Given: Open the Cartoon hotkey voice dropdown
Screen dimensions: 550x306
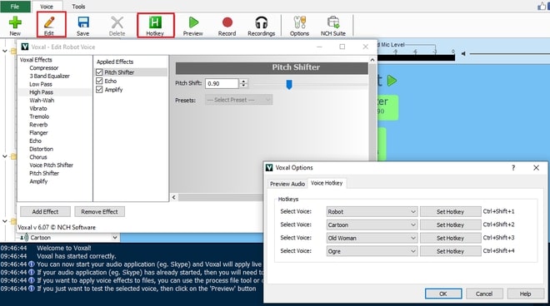Looking at the screenshot, I should pyautogui.click(x=372, y=225).
